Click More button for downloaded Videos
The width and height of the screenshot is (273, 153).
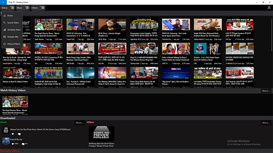266,123
